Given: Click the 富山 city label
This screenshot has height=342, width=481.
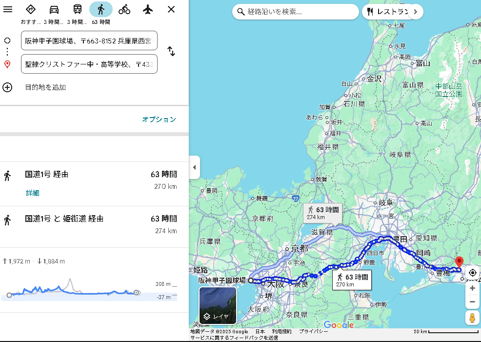Looking at the screenshot, I should [423, 63].
